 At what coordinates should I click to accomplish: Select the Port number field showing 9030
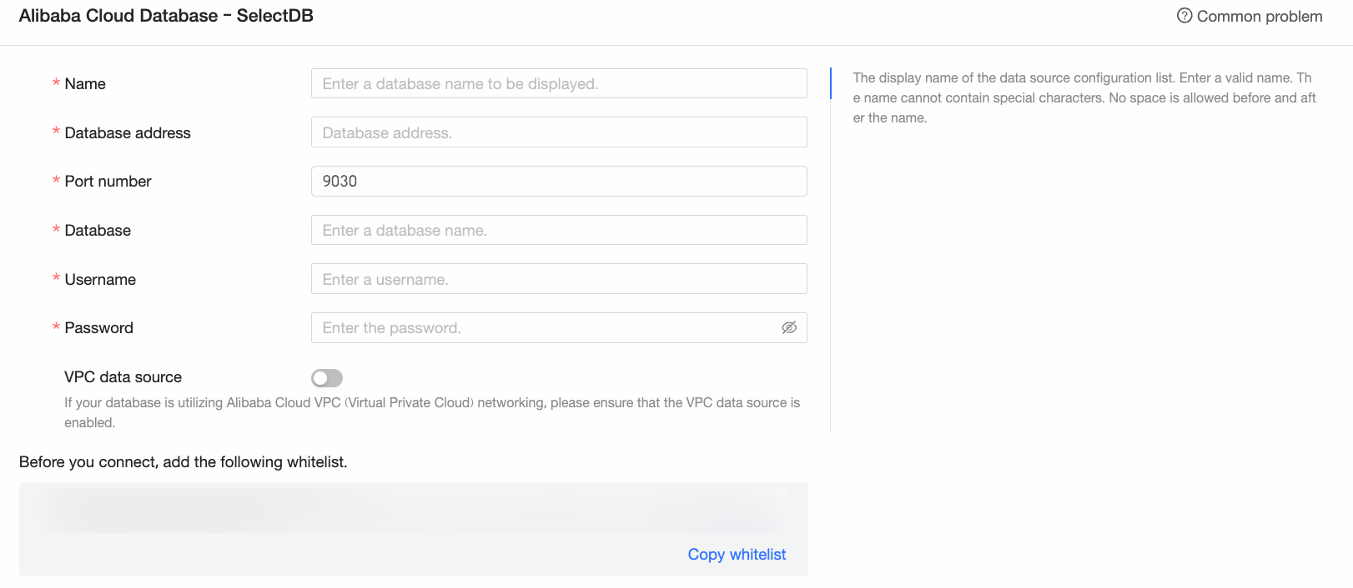click(x=558, y=182)
